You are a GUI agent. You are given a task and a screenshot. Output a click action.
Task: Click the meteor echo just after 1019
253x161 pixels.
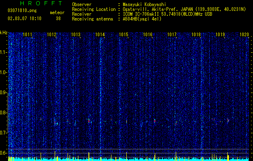[x=228, y=120]
